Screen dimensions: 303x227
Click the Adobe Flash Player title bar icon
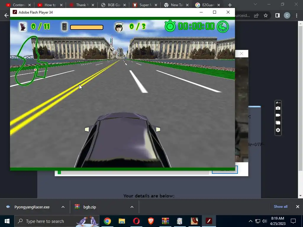15,12
